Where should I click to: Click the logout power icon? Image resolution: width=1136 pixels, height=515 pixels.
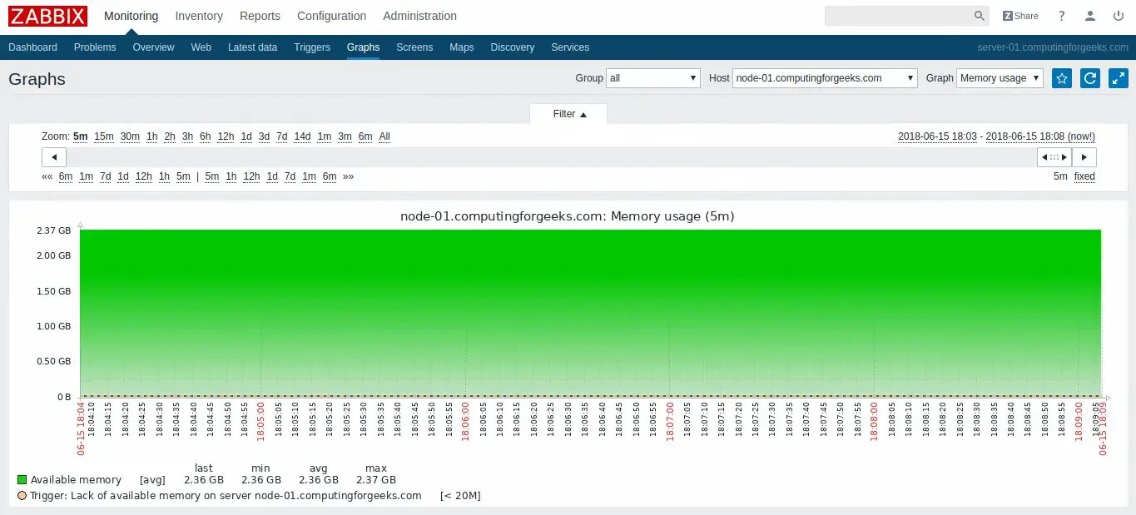pyautogui.click(x=1119, y=16)
